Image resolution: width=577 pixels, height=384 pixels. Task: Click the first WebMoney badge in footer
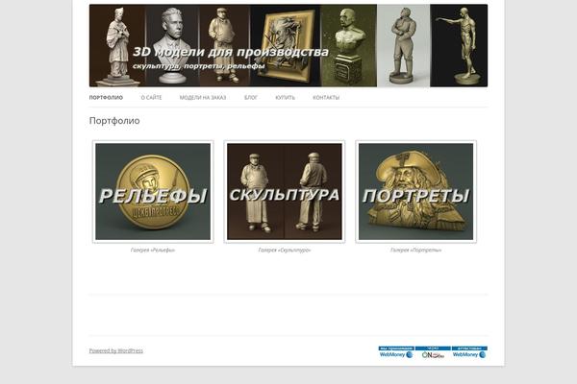pyautogui.click(x=396, y=352)
